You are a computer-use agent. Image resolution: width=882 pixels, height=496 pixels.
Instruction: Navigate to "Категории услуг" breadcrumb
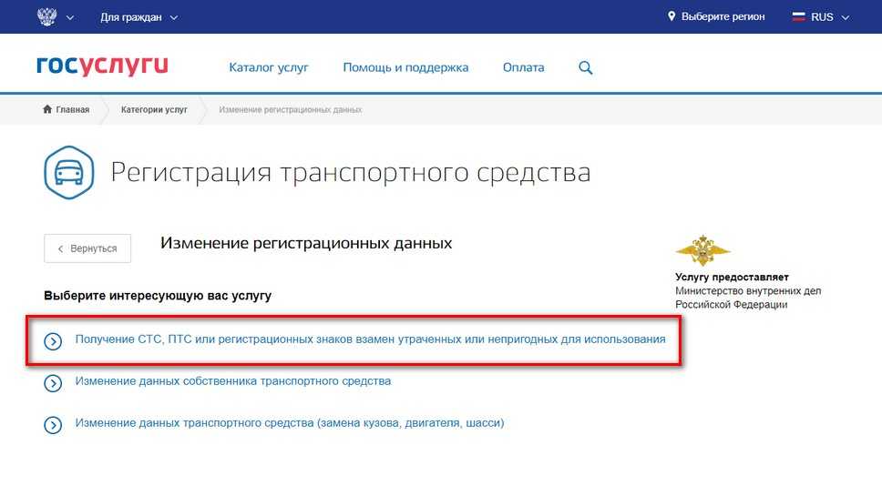pyautogui.click(x=154, y=110)
